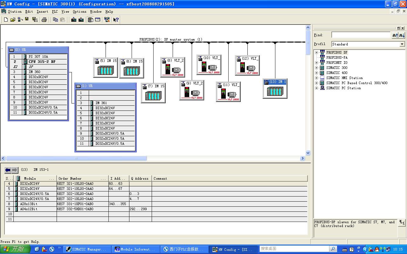The height and width of the screenshot is (254, 407).
Task: Click the find downward binoculars icon
Action: click(402, 35)
